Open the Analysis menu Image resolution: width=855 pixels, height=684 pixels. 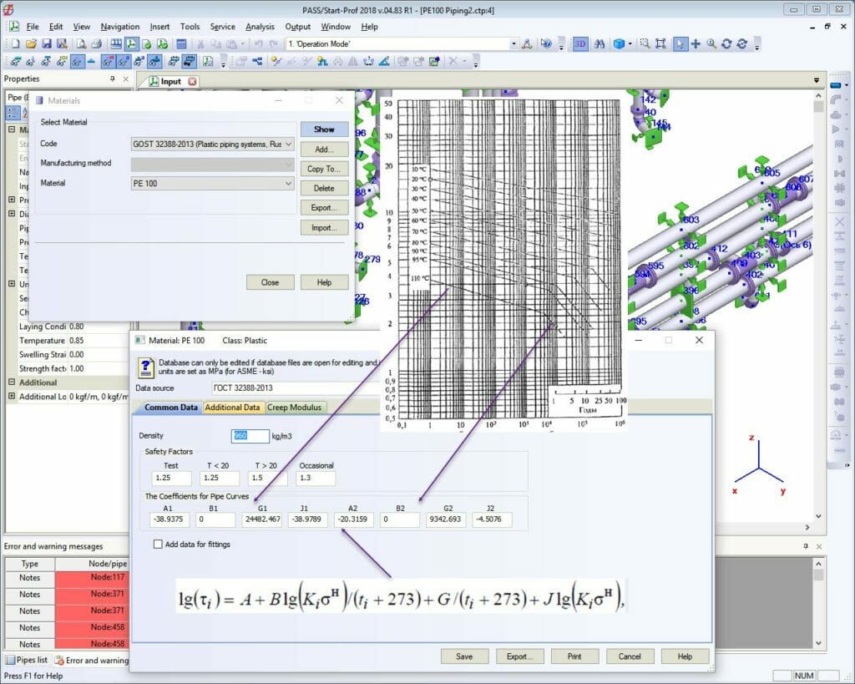pos(261,26)
